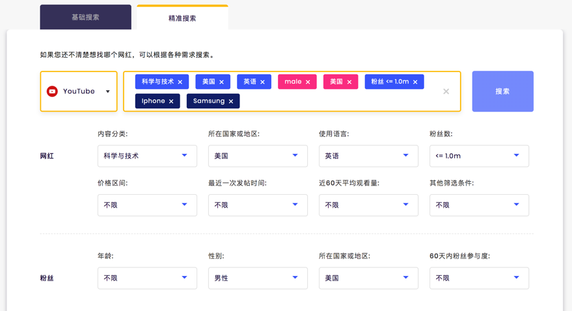Open the 60天内粉丝参与度 dropdown
This screenshot has height=311, width=572.
(479, 278)
